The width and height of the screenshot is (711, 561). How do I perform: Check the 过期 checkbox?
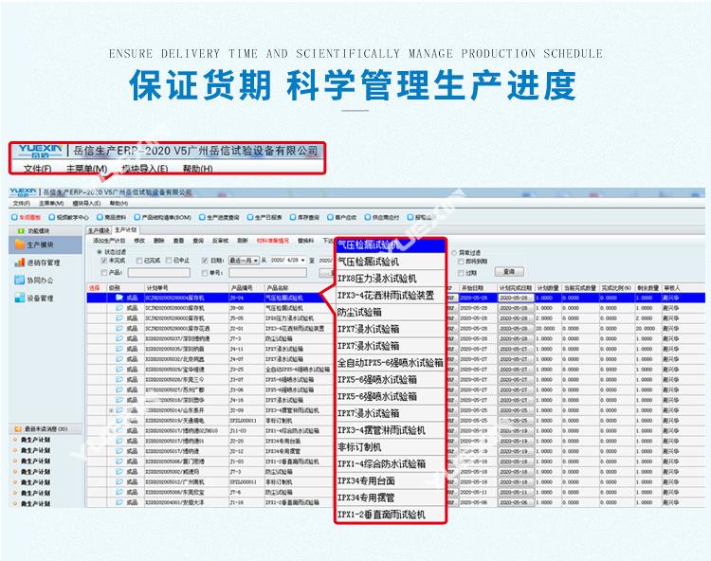point(461,273)
